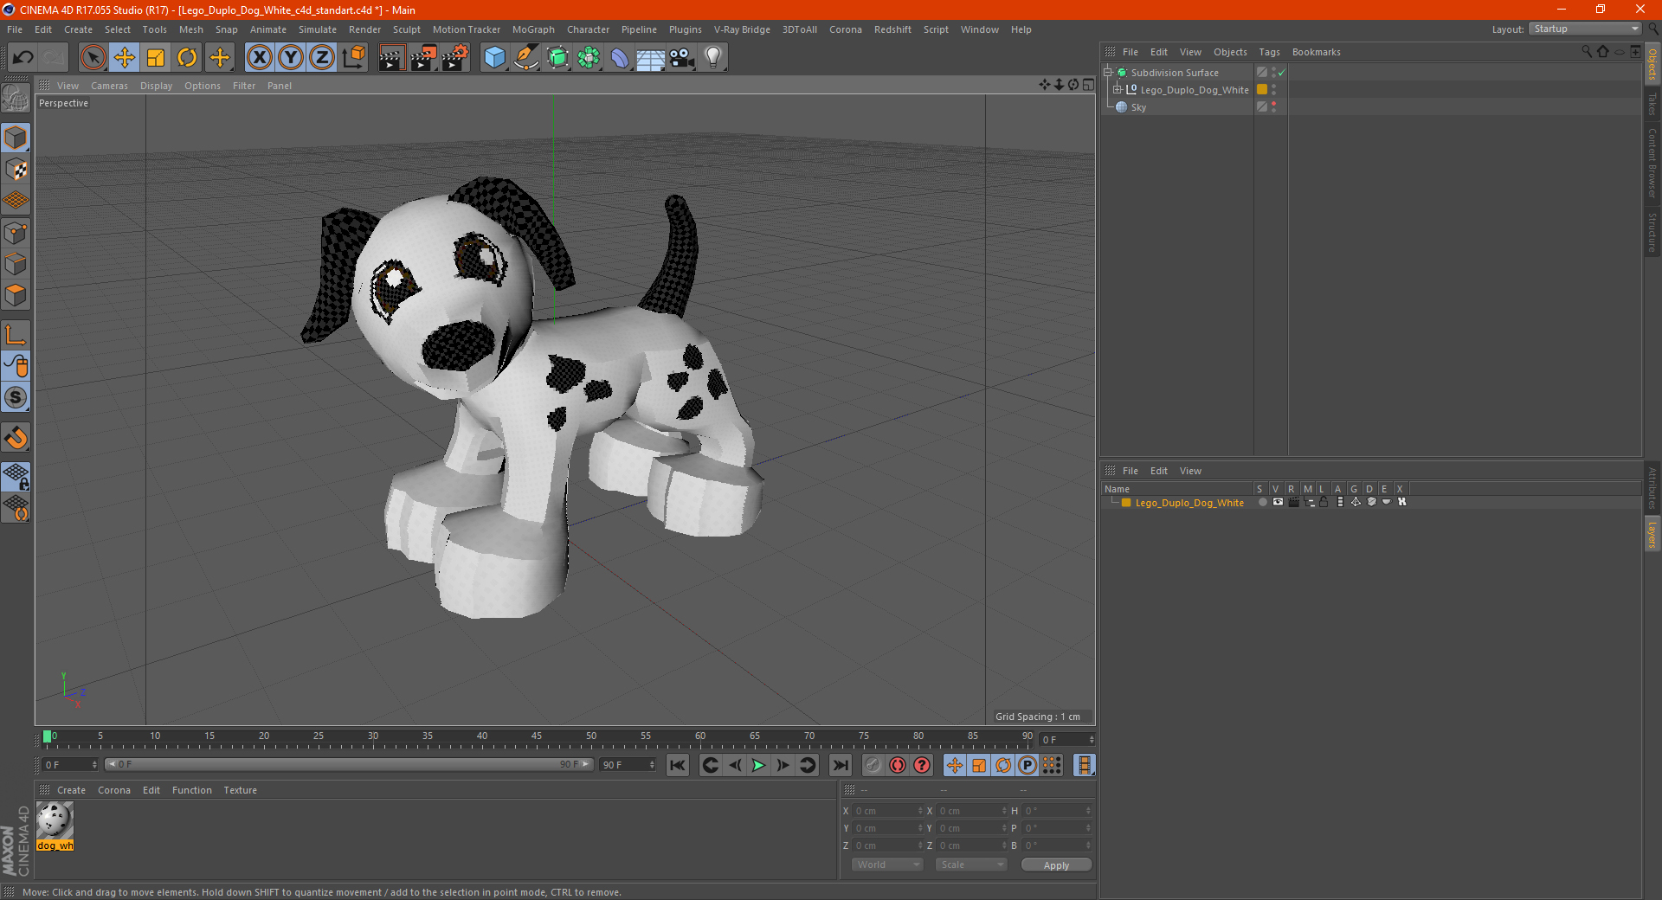Toggle Lego_Duplo_Dog_White editor visibility dot
1662x900 pixels.
(x=1273, y=87)
